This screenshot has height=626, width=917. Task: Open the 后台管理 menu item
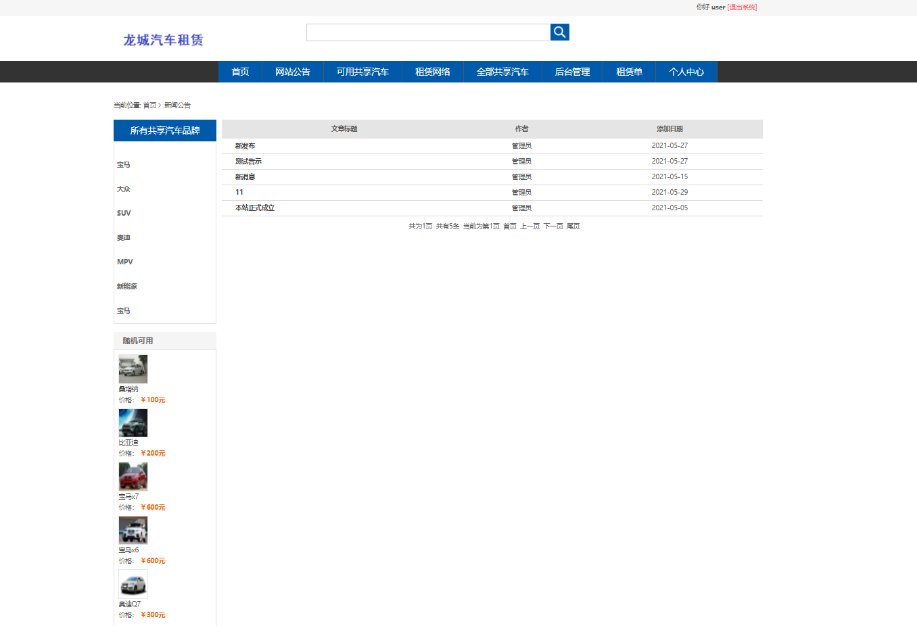click(x=572, y=72)
